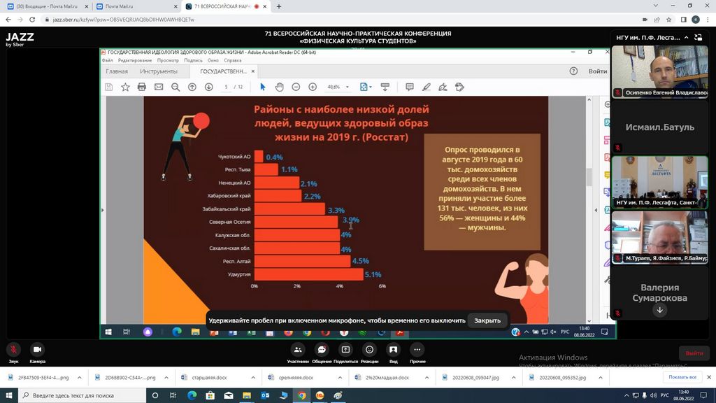716x403 pixels.
Task: Turn on the camera (Камера)
Action: click(x=38, y=350)
